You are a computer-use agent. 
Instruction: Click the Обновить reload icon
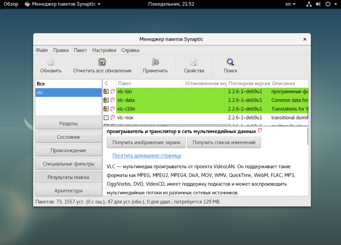(51, 62)
